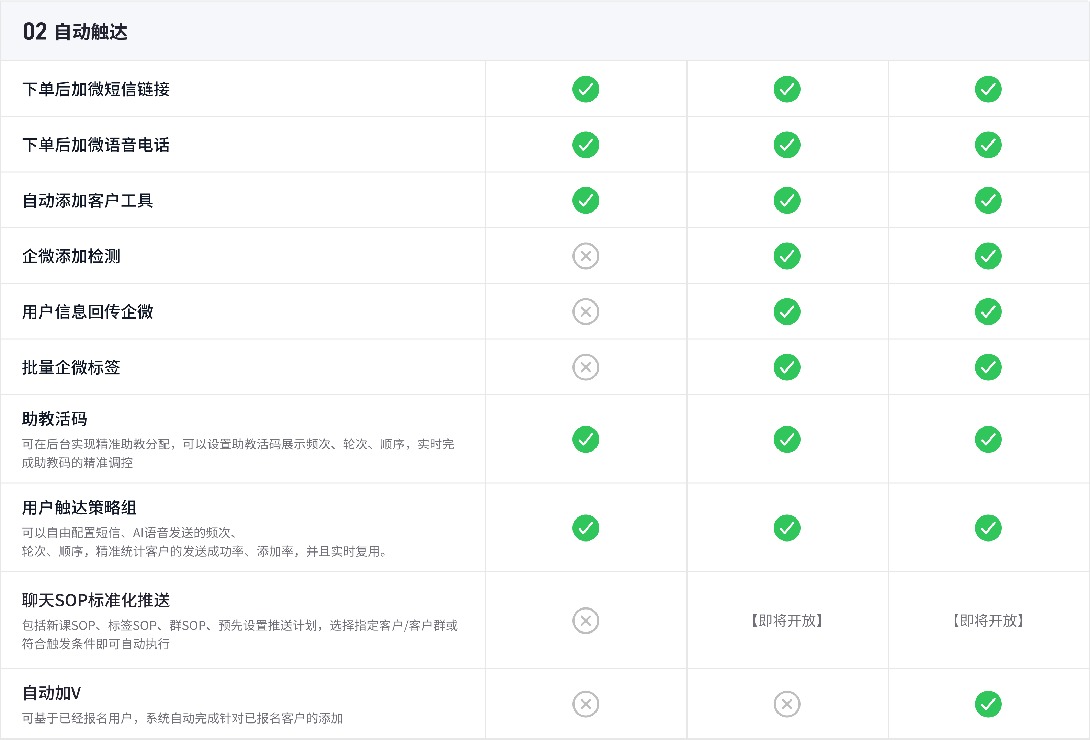Click first column checkmark for 下单后加微短信链接

pos(585,89)
